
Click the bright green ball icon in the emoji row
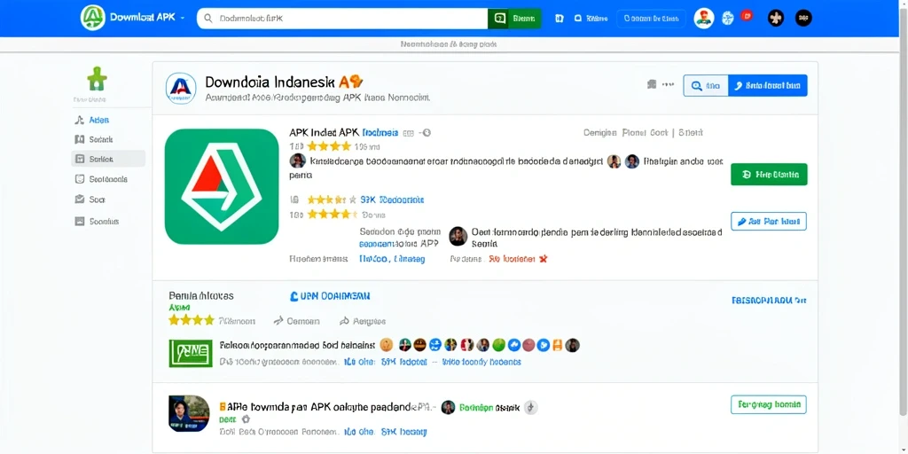click(498, 345)
